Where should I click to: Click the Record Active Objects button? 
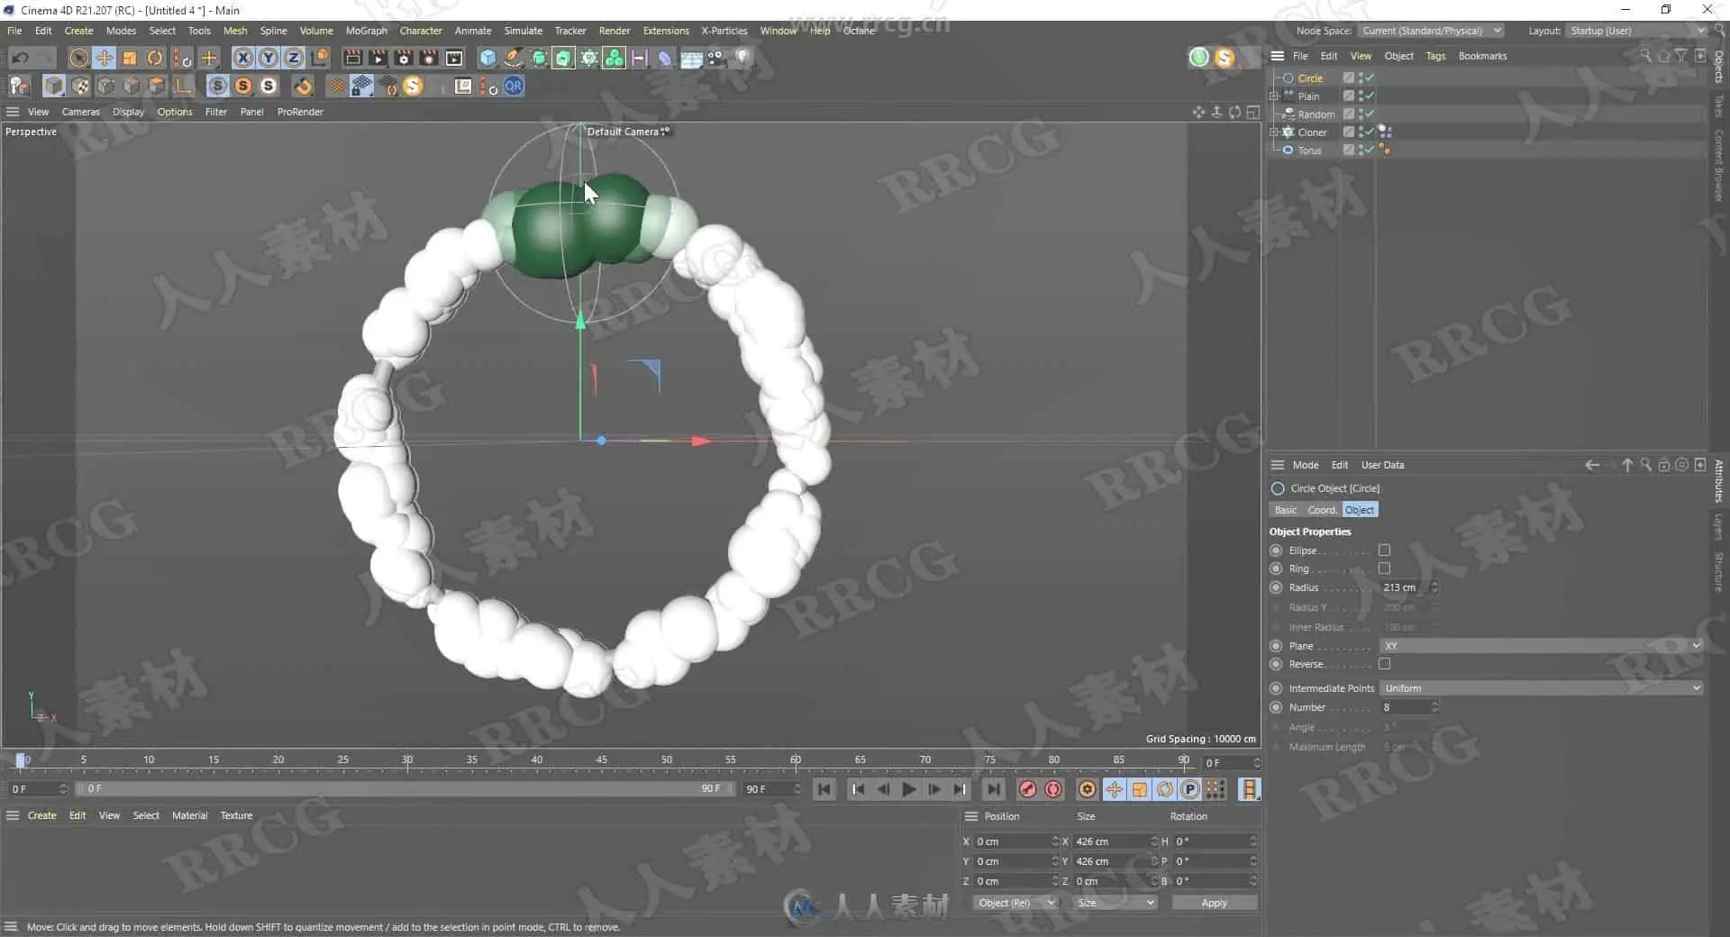tap(1028, 790)
